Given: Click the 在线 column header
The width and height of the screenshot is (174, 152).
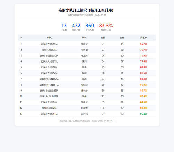Looking at the screenshot, I should tap(122, 38).
